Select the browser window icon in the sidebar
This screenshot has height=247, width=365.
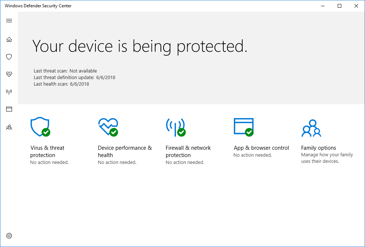point(9,109)
